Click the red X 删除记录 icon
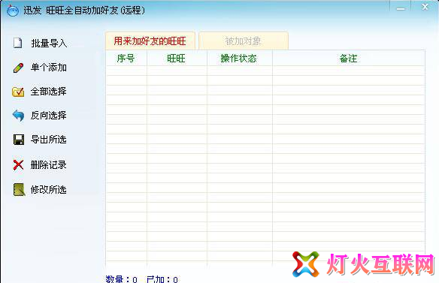The height and width of the screenshot is (283, 439). point(19,164)
